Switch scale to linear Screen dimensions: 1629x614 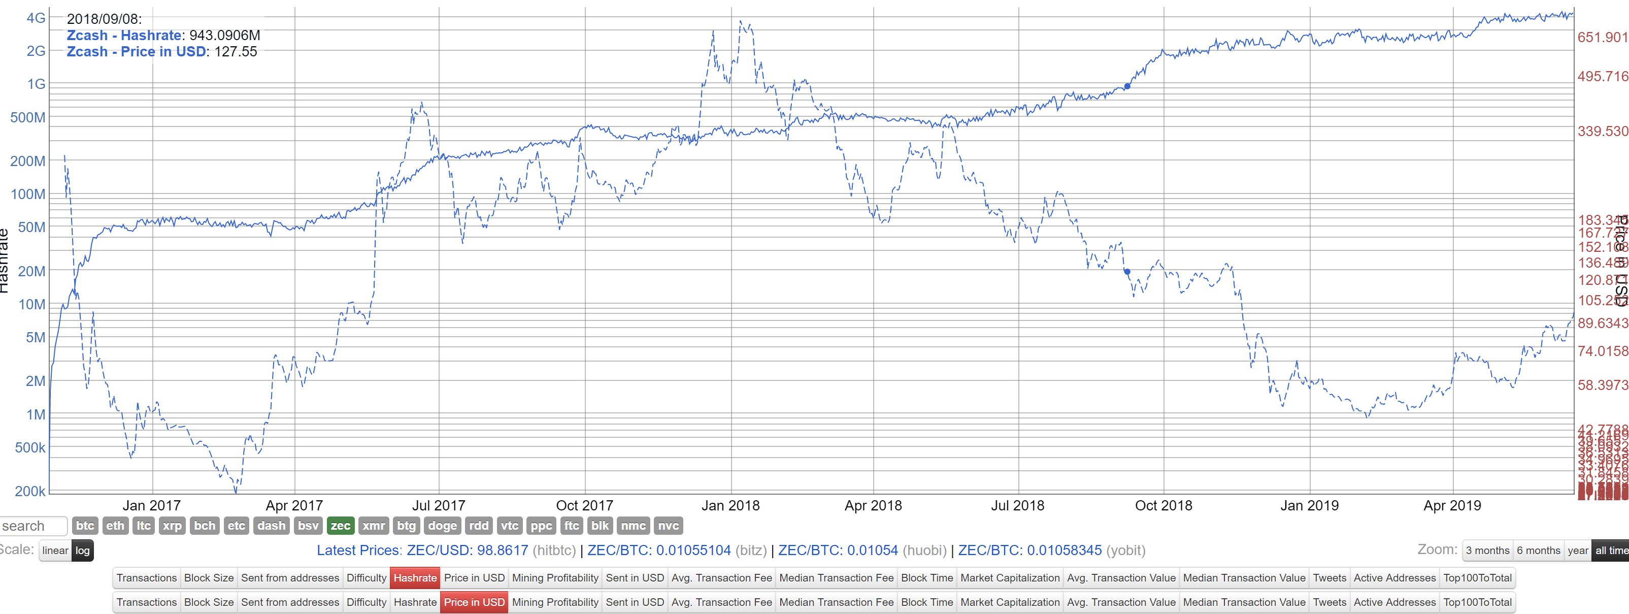click(55, 550)
